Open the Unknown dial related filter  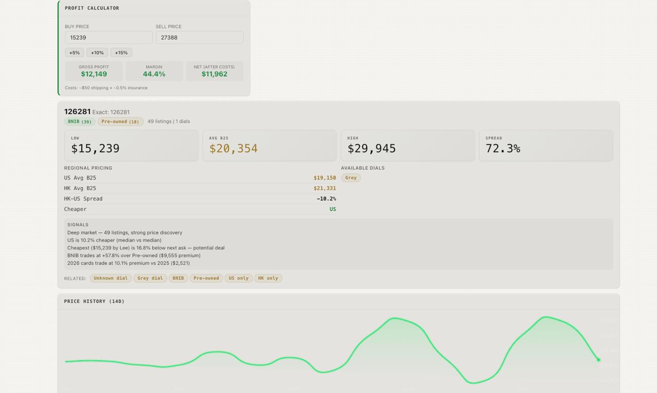110,278
